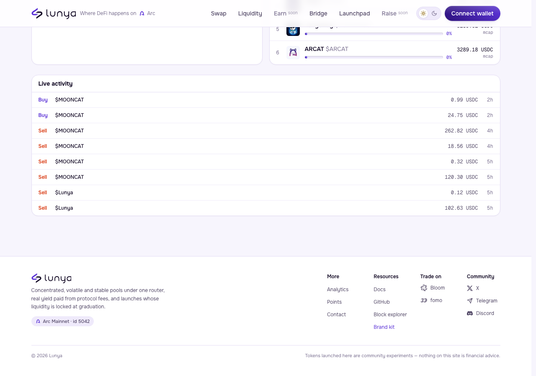Open the 0.32 USDC $MOONCAT sell row

tap(266, 162)
